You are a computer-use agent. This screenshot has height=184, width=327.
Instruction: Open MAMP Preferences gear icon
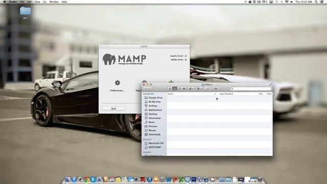pyautogui.click(x=118, y=83)
